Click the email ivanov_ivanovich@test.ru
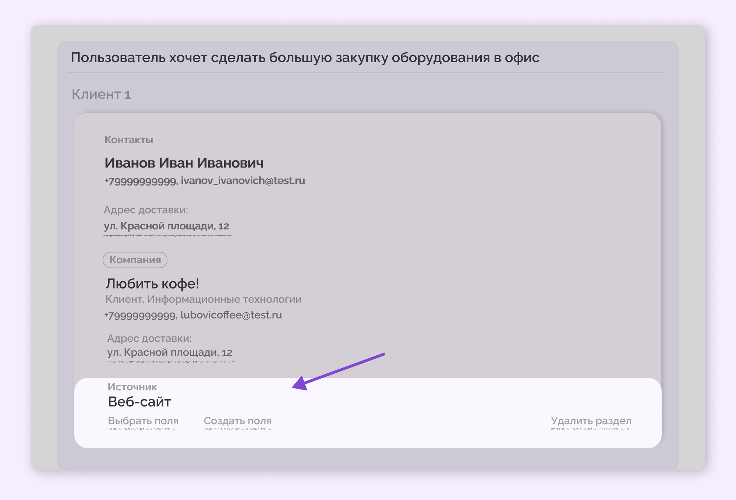 point(243,180)
